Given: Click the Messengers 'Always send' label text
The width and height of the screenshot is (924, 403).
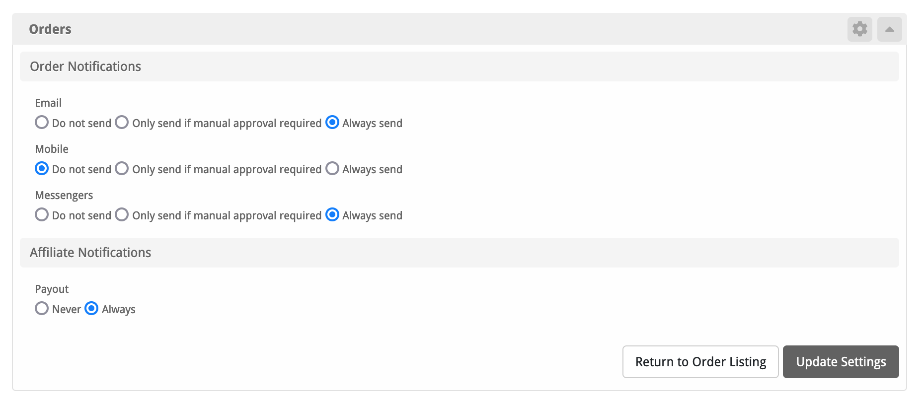Looking at the screenshot, I should pyautogui.click(x=372, y=215).
